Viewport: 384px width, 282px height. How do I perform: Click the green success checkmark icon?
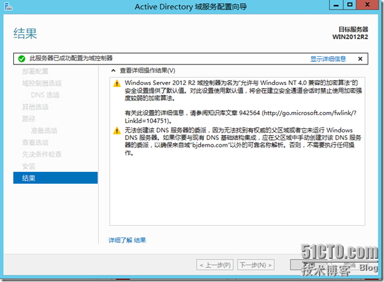pyautogui.click(x=21, y=59)
